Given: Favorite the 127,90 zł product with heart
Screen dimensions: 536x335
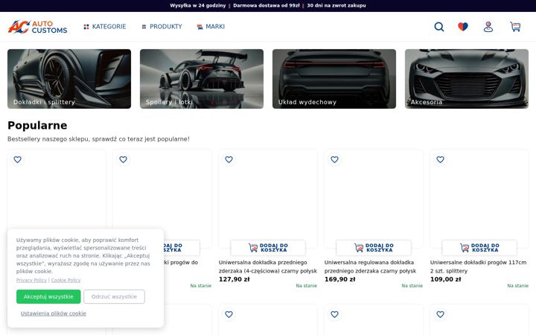Looking at the screenshot, I should (229, 159).
